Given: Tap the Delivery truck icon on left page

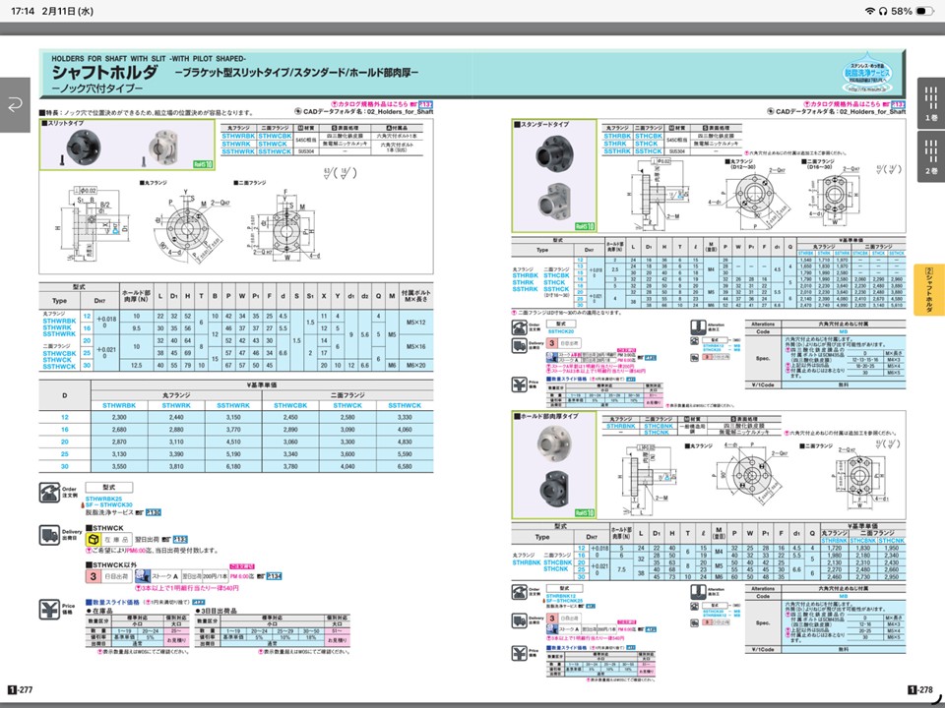Looking at the screenshot, I should [48, 534].
